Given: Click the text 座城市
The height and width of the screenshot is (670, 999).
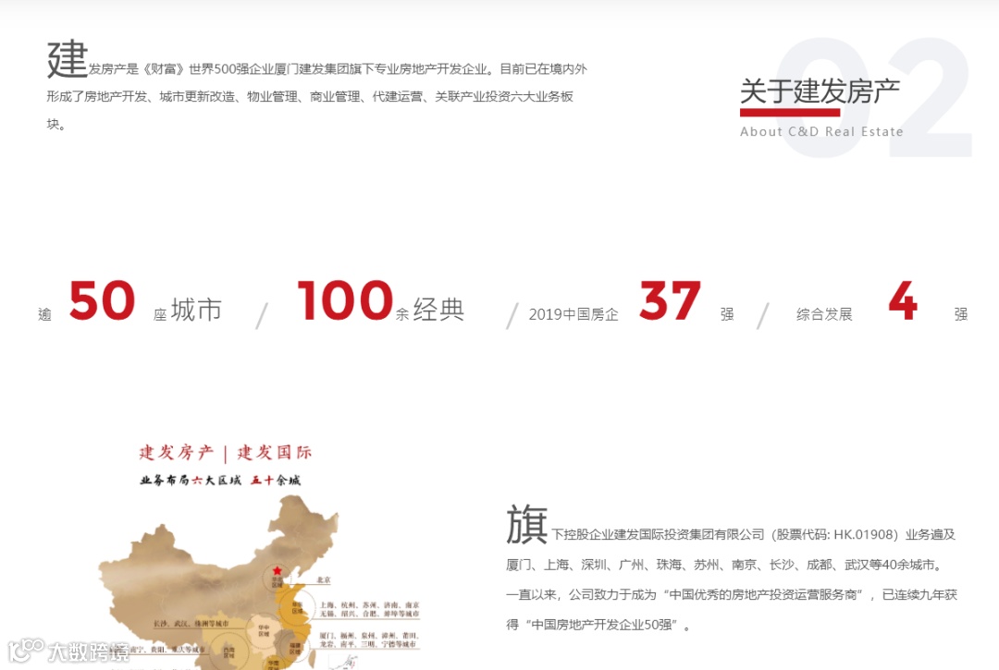Looking at the screenshot, I should pyautogui.click(x=187, y=310).
